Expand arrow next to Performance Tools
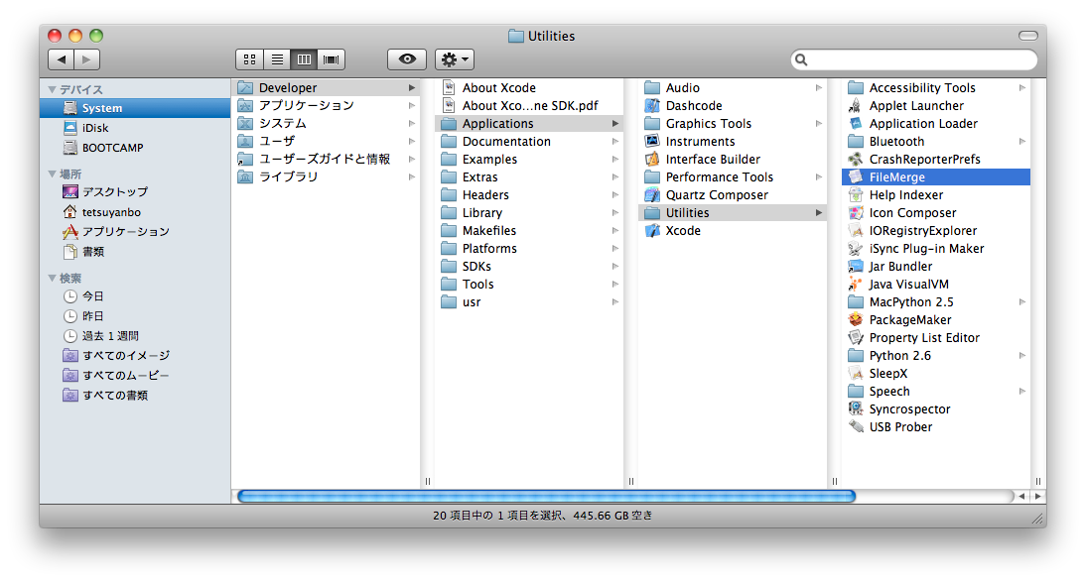This screenshot has height=582, width=1086. [x=819, y=177]
